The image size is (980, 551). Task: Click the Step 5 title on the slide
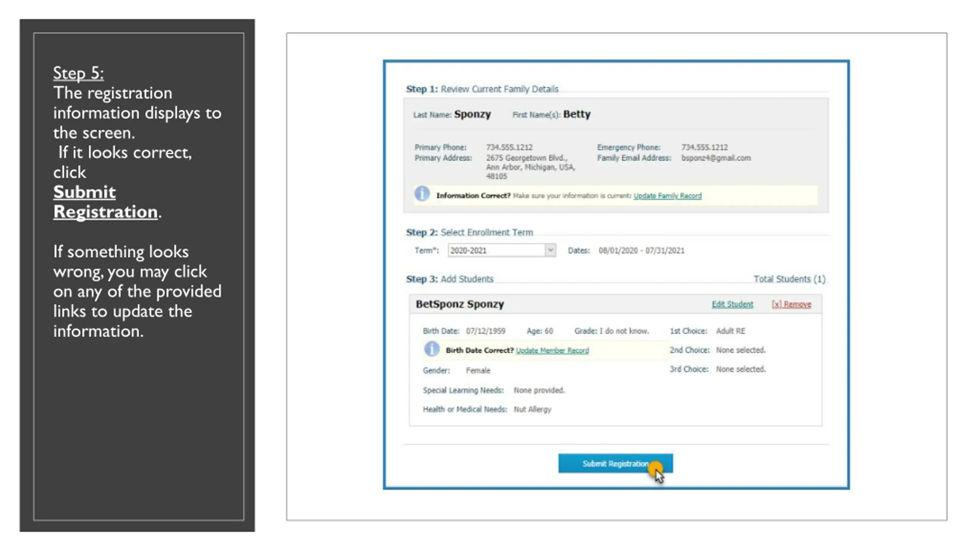(x=78, y=73)
